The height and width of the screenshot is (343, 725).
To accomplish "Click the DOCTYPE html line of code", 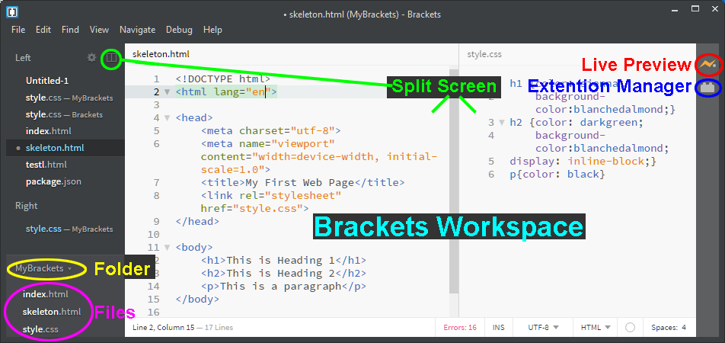I will (223, 79).
